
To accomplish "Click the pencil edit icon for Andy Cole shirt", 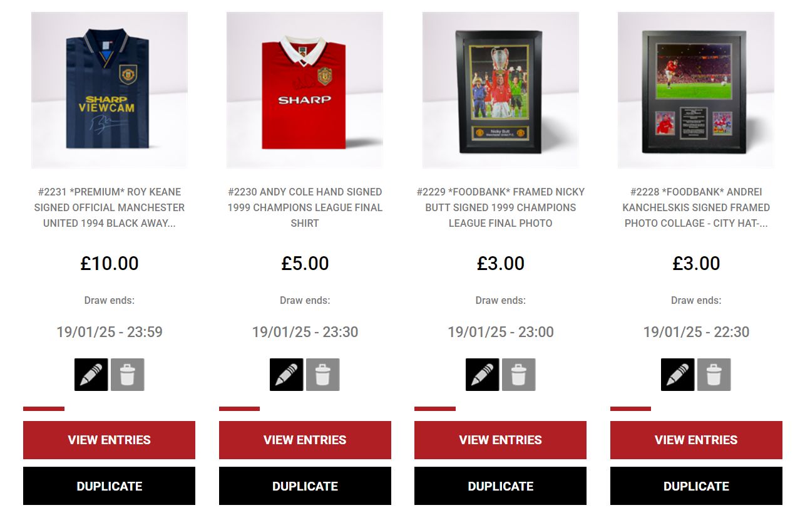I will [x=287, y=375].
